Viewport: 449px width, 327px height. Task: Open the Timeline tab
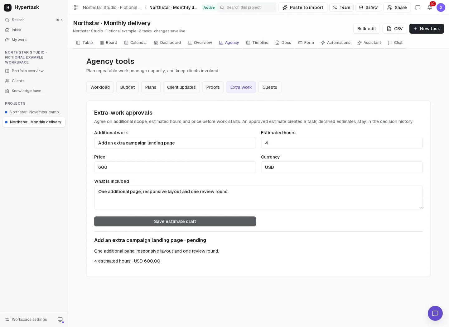click(257, 43)
